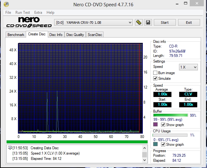Click the Start button
This screenshot has width=207, height=168.
165,23
